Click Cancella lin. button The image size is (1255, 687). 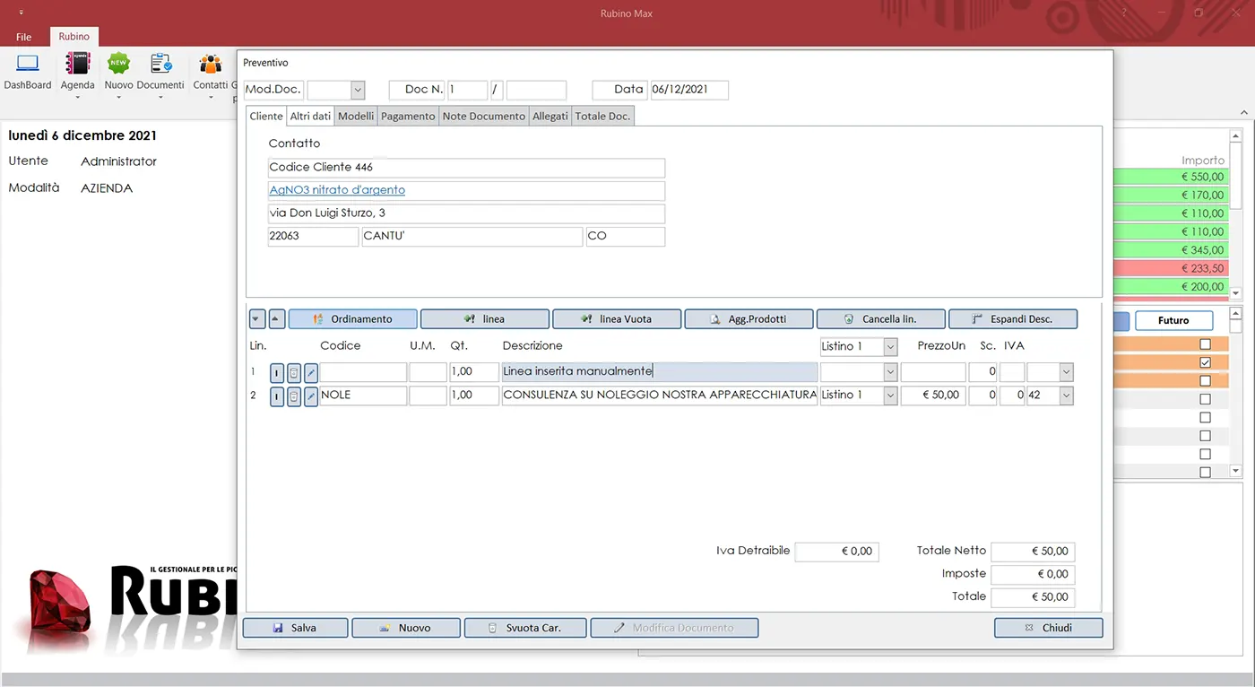pos(880,318)
